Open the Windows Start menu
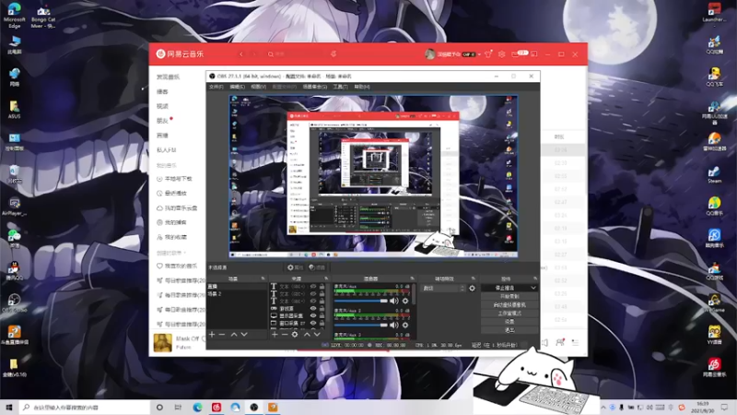Viewport: 737px width, 415px height. (x=9, y=407)
